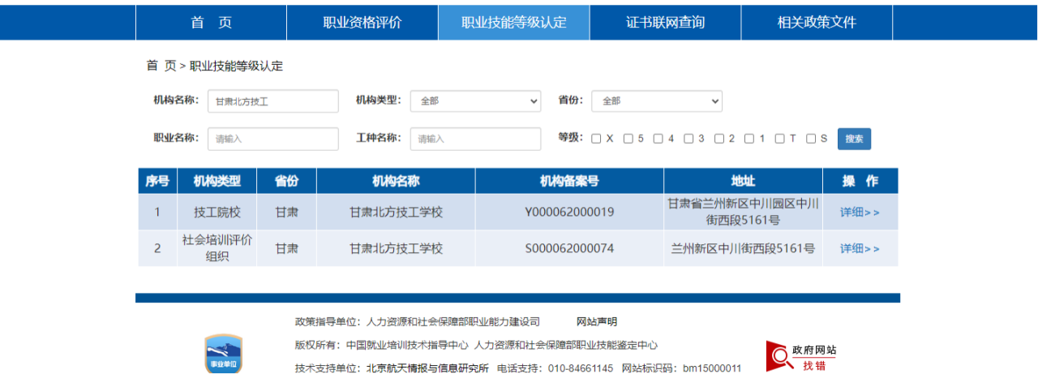View 详细 for the 社会培训评价组织 row
Viewport: 1038px width, 374px height.
(x=860, y=248)
